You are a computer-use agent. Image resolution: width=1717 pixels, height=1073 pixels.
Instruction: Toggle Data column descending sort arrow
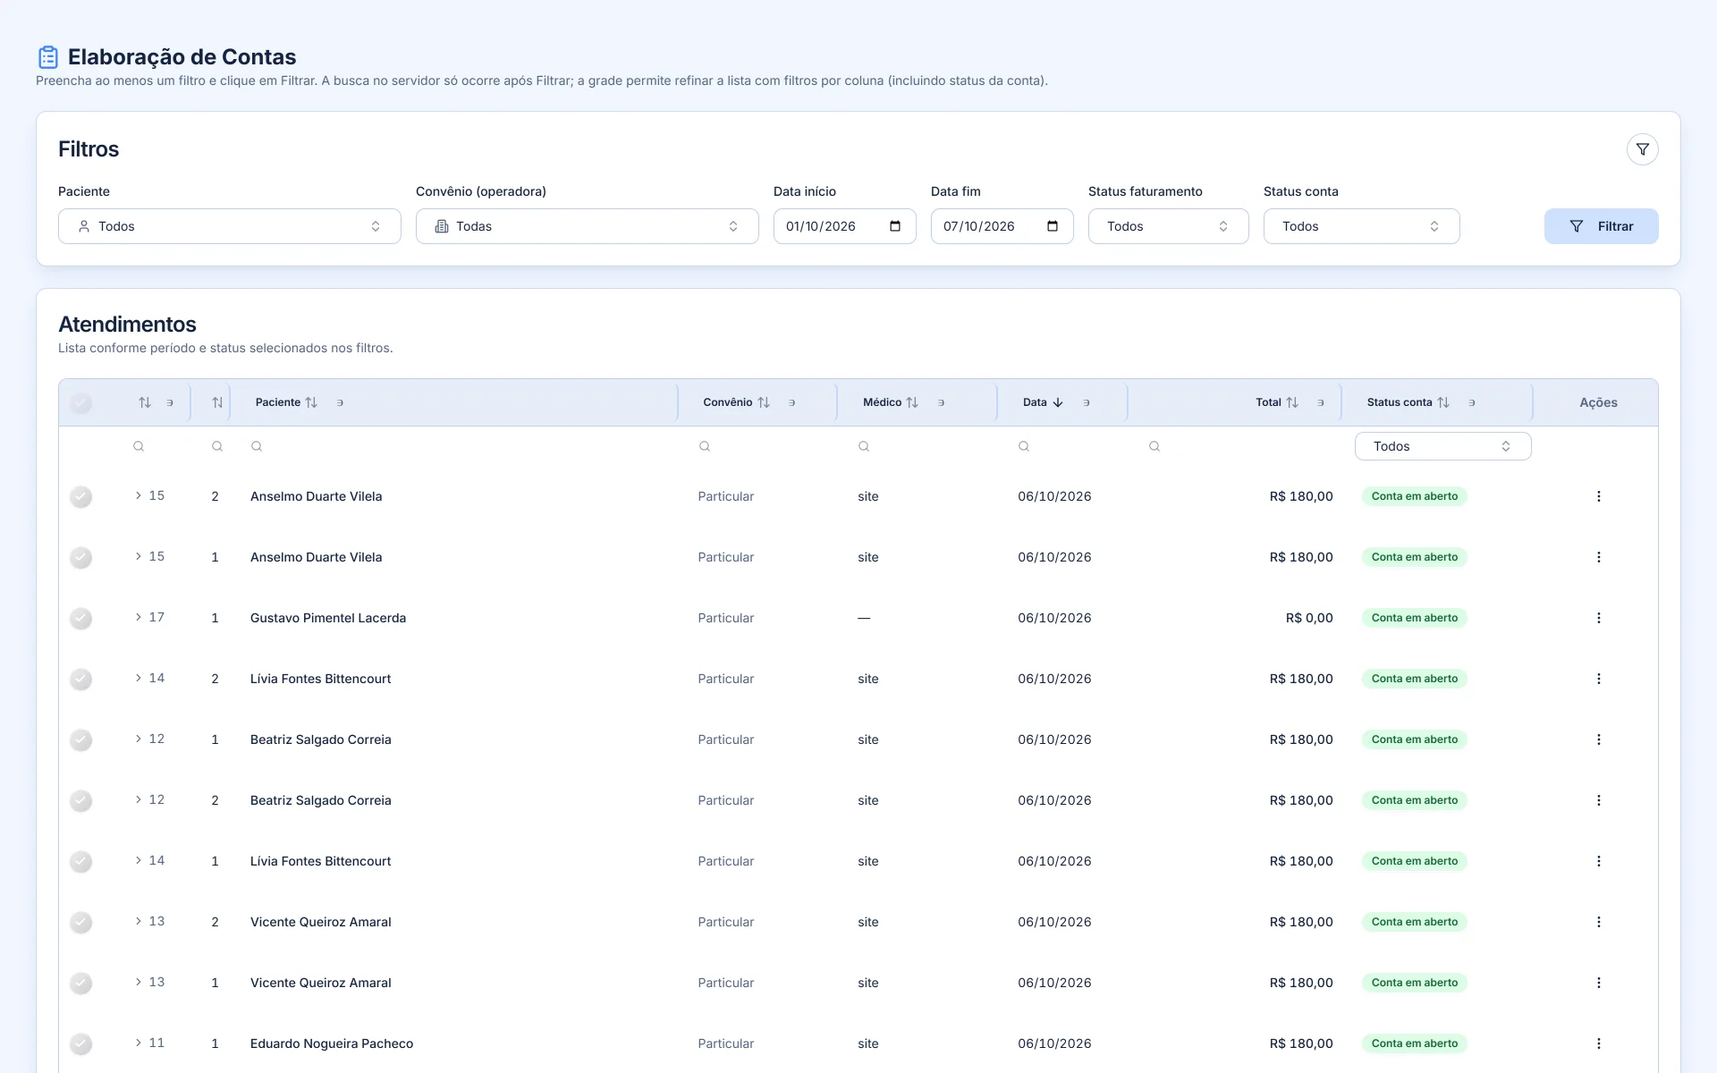(x=1058, y=402)
